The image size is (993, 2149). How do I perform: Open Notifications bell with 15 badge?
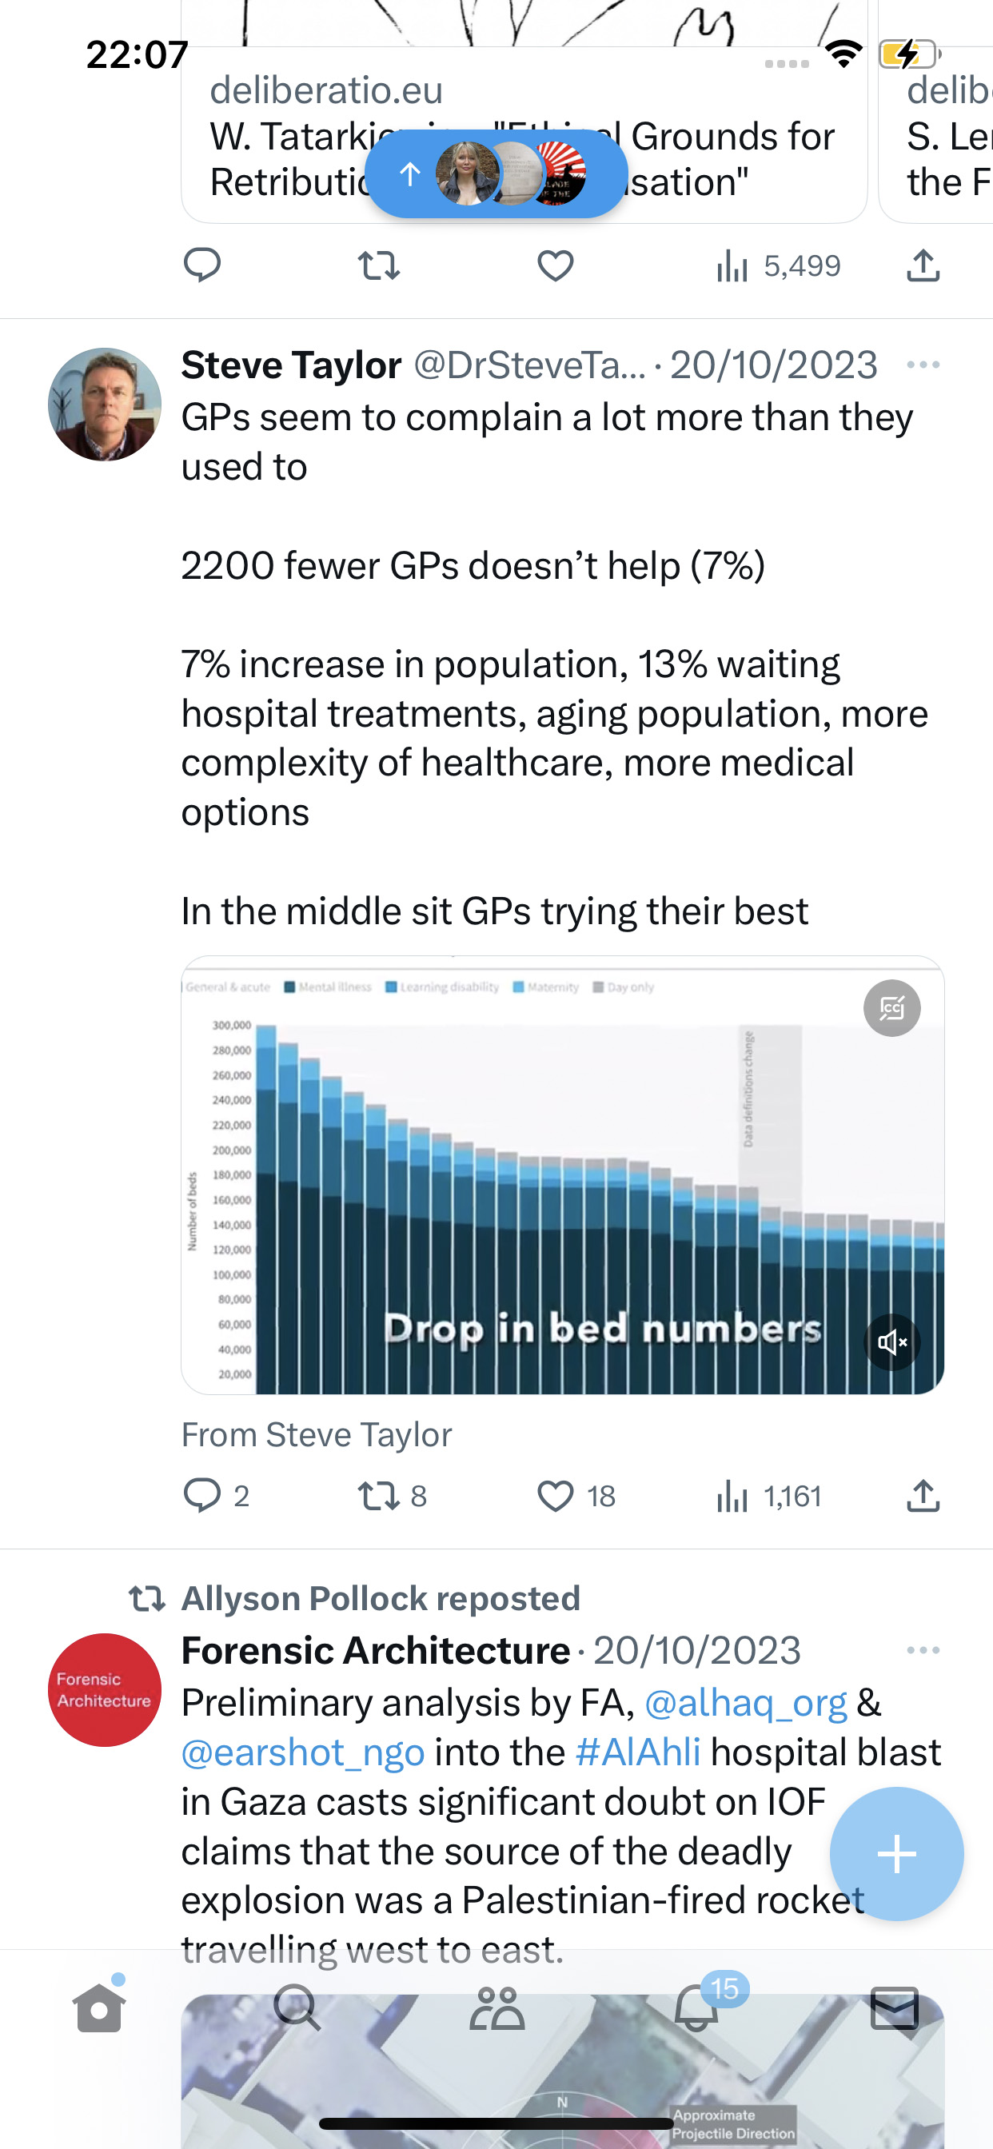click(696, 2007)
